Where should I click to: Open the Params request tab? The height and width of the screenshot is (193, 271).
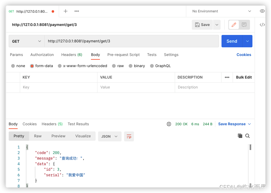[16, 55]
